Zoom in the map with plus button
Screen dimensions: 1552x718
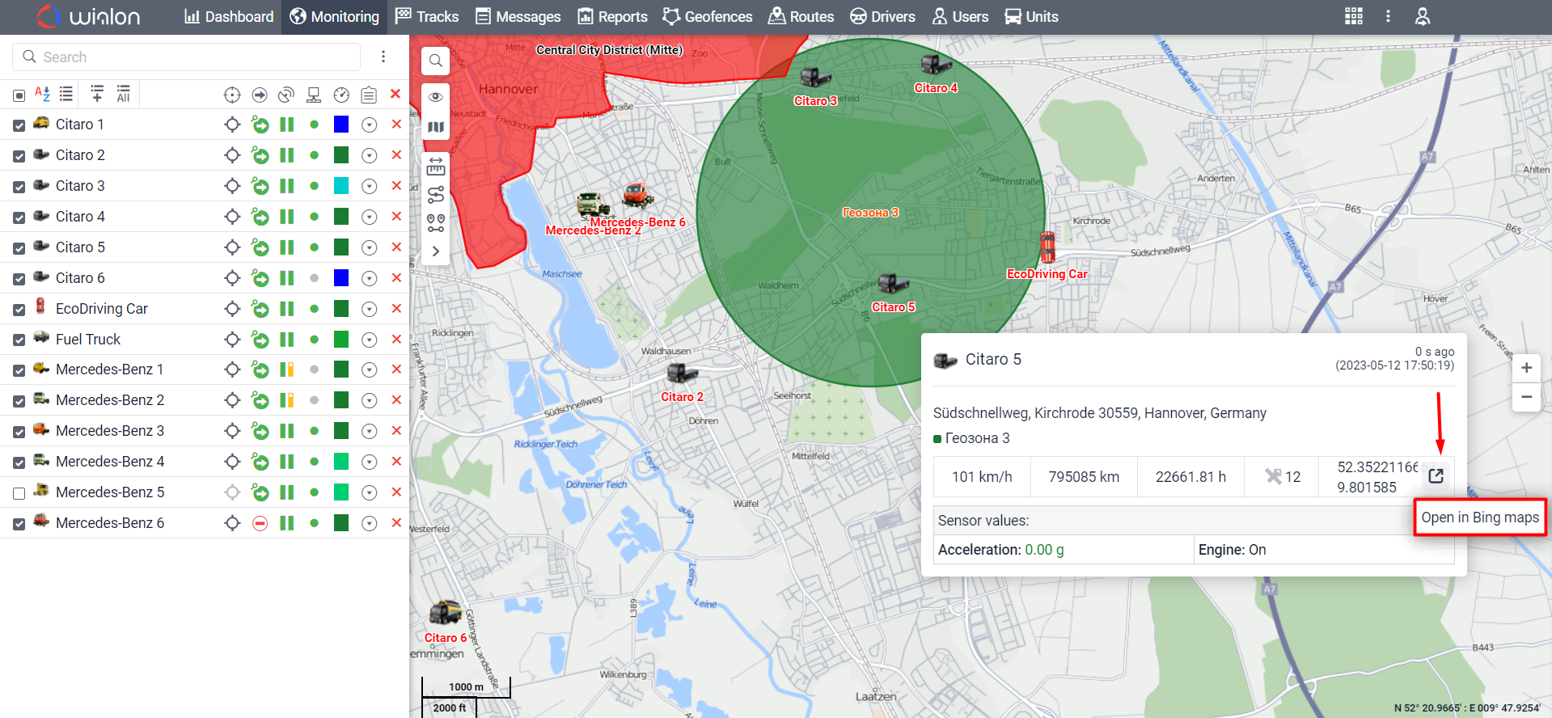(1525, 368)
